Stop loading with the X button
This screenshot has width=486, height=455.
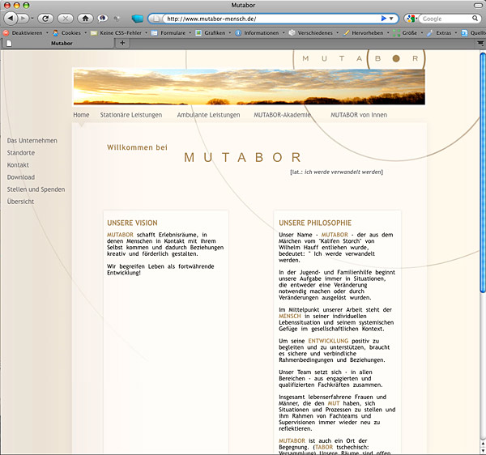pos(66,19)
